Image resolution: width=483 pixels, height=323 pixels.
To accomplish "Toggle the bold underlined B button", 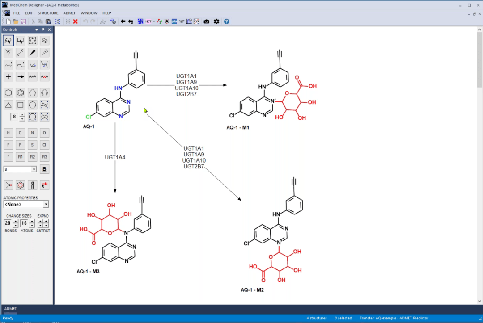I will [x=44, y=169].
